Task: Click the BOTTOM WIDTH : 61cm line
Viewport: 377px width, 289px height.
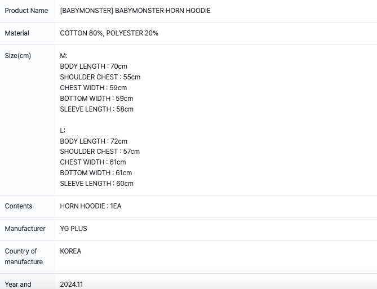Action: [96, 173]
